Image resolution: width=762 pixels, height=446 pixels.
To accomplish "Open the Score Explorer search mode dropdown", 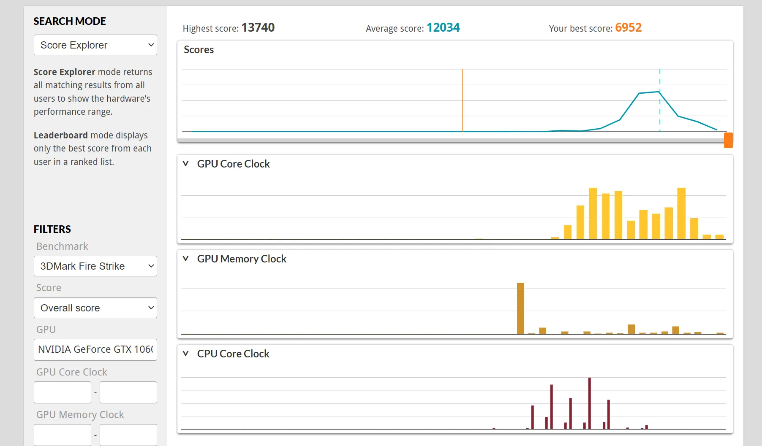I will point(95,45).
